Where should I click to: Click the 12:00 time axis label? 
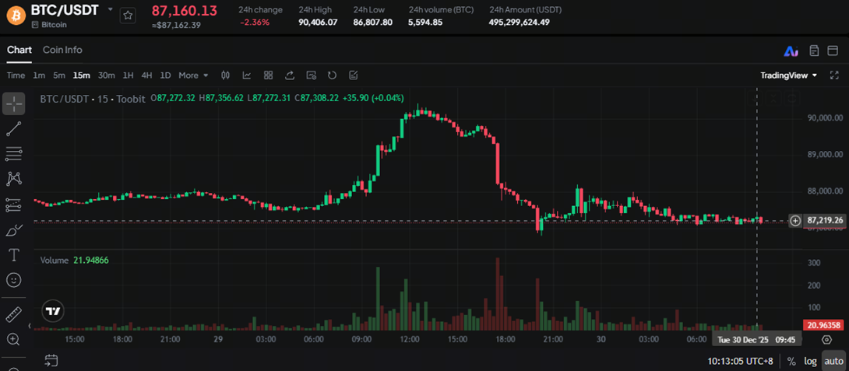410,339
